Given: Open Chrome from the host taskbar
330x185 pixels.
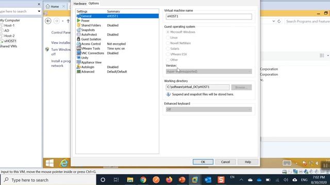Looking at the screenshot, I should point(143,180).
